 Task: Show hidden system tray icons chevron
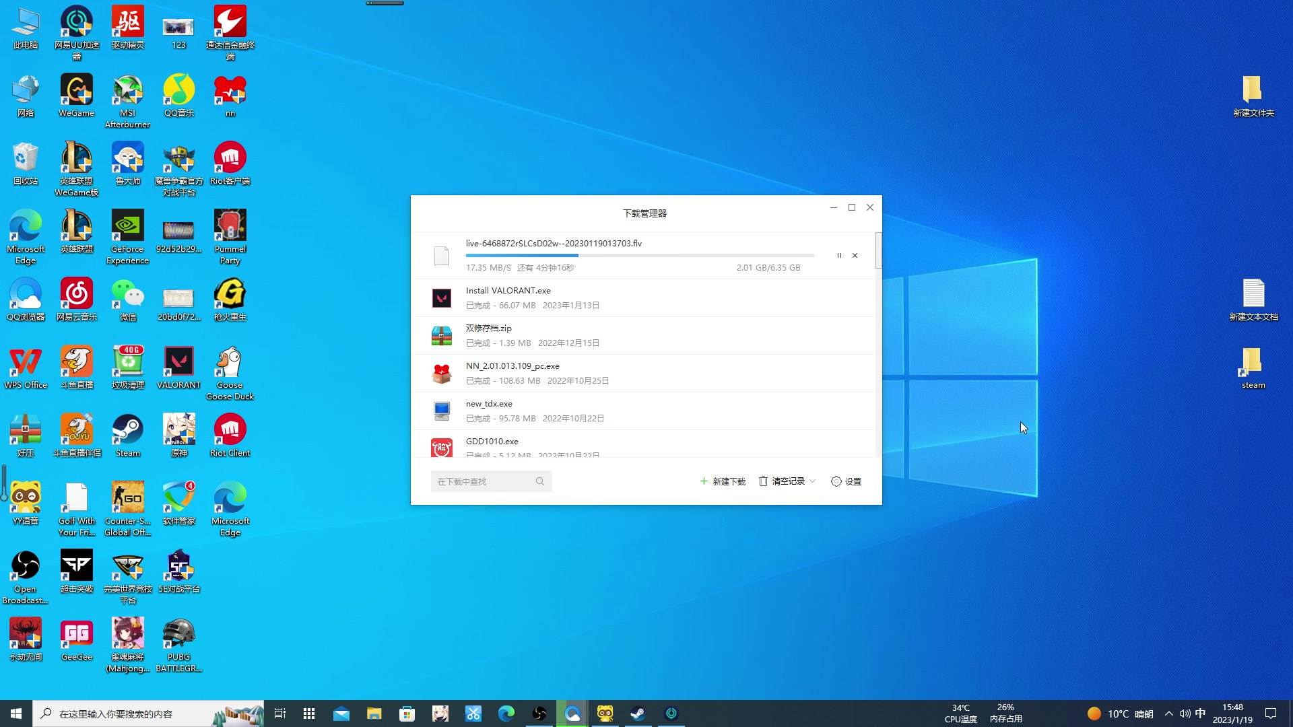coord(1169,714)
